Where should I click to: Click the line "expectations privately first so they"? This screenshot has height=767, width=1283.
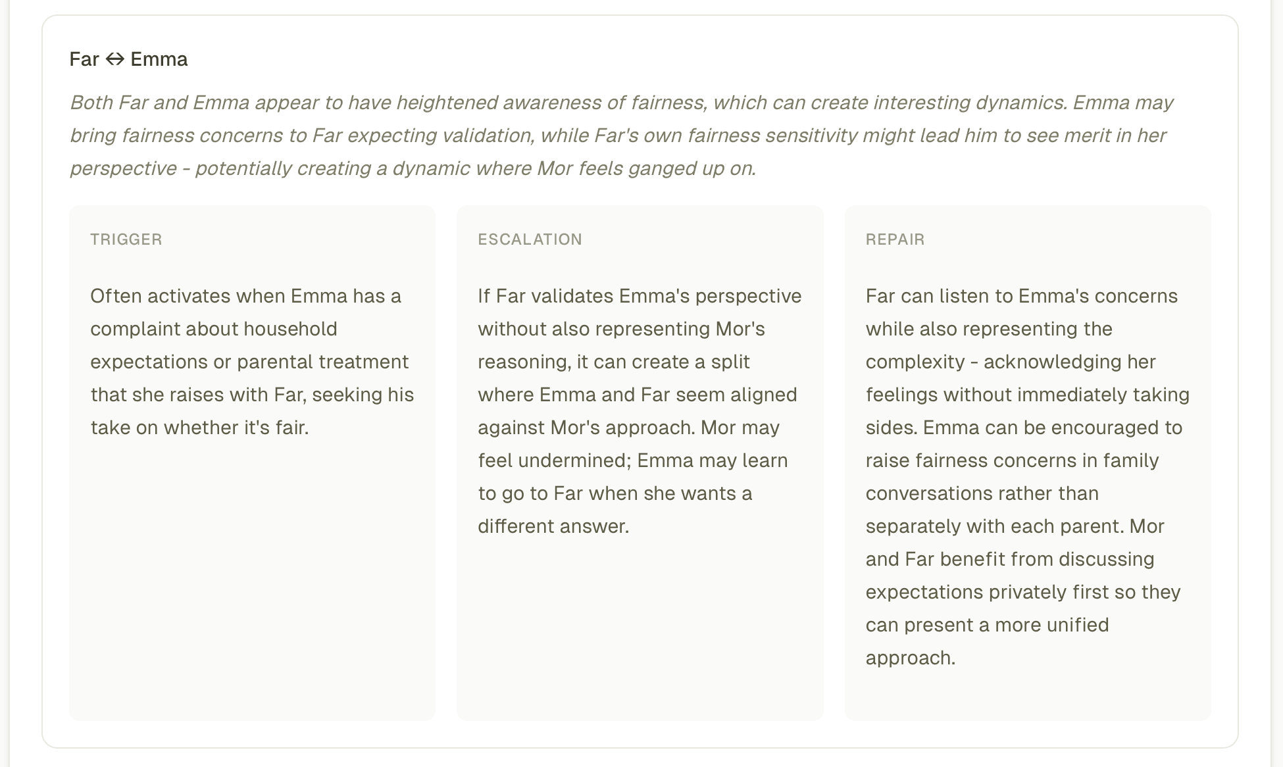click(x=1022, y=592)
